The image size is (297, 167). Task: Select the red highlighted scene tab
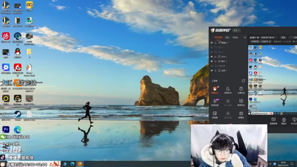pos(218,37)
